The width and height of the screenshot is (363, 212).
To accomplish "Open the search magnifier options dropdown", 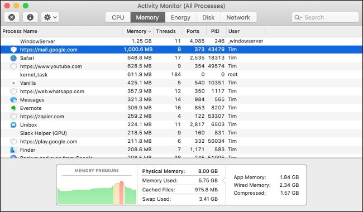I will (x=298, y=17).
